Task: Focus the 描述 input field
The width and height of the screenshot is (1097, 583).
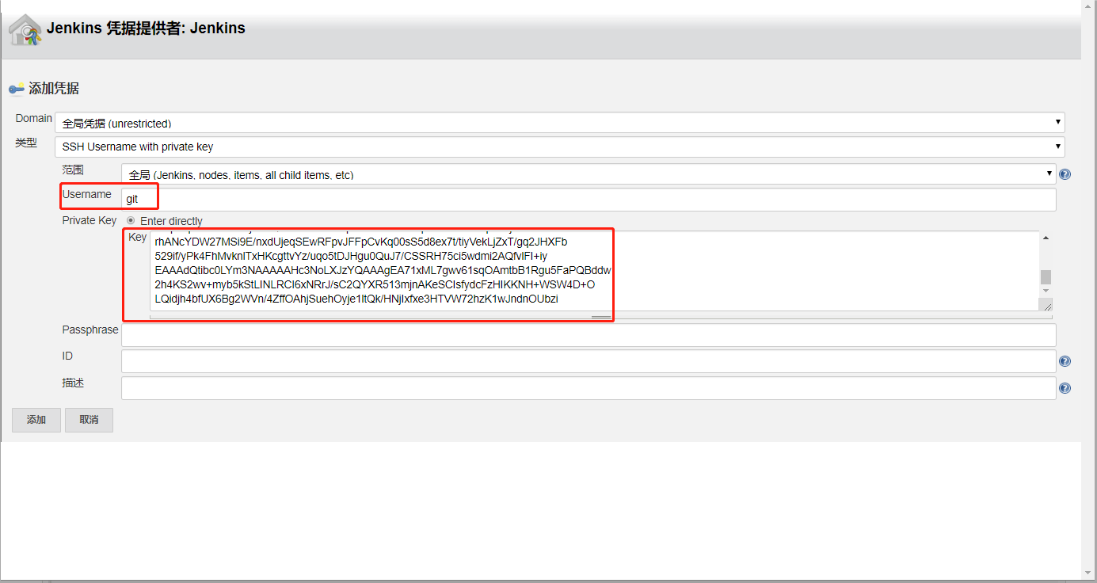Action: (x=588, y=388)
